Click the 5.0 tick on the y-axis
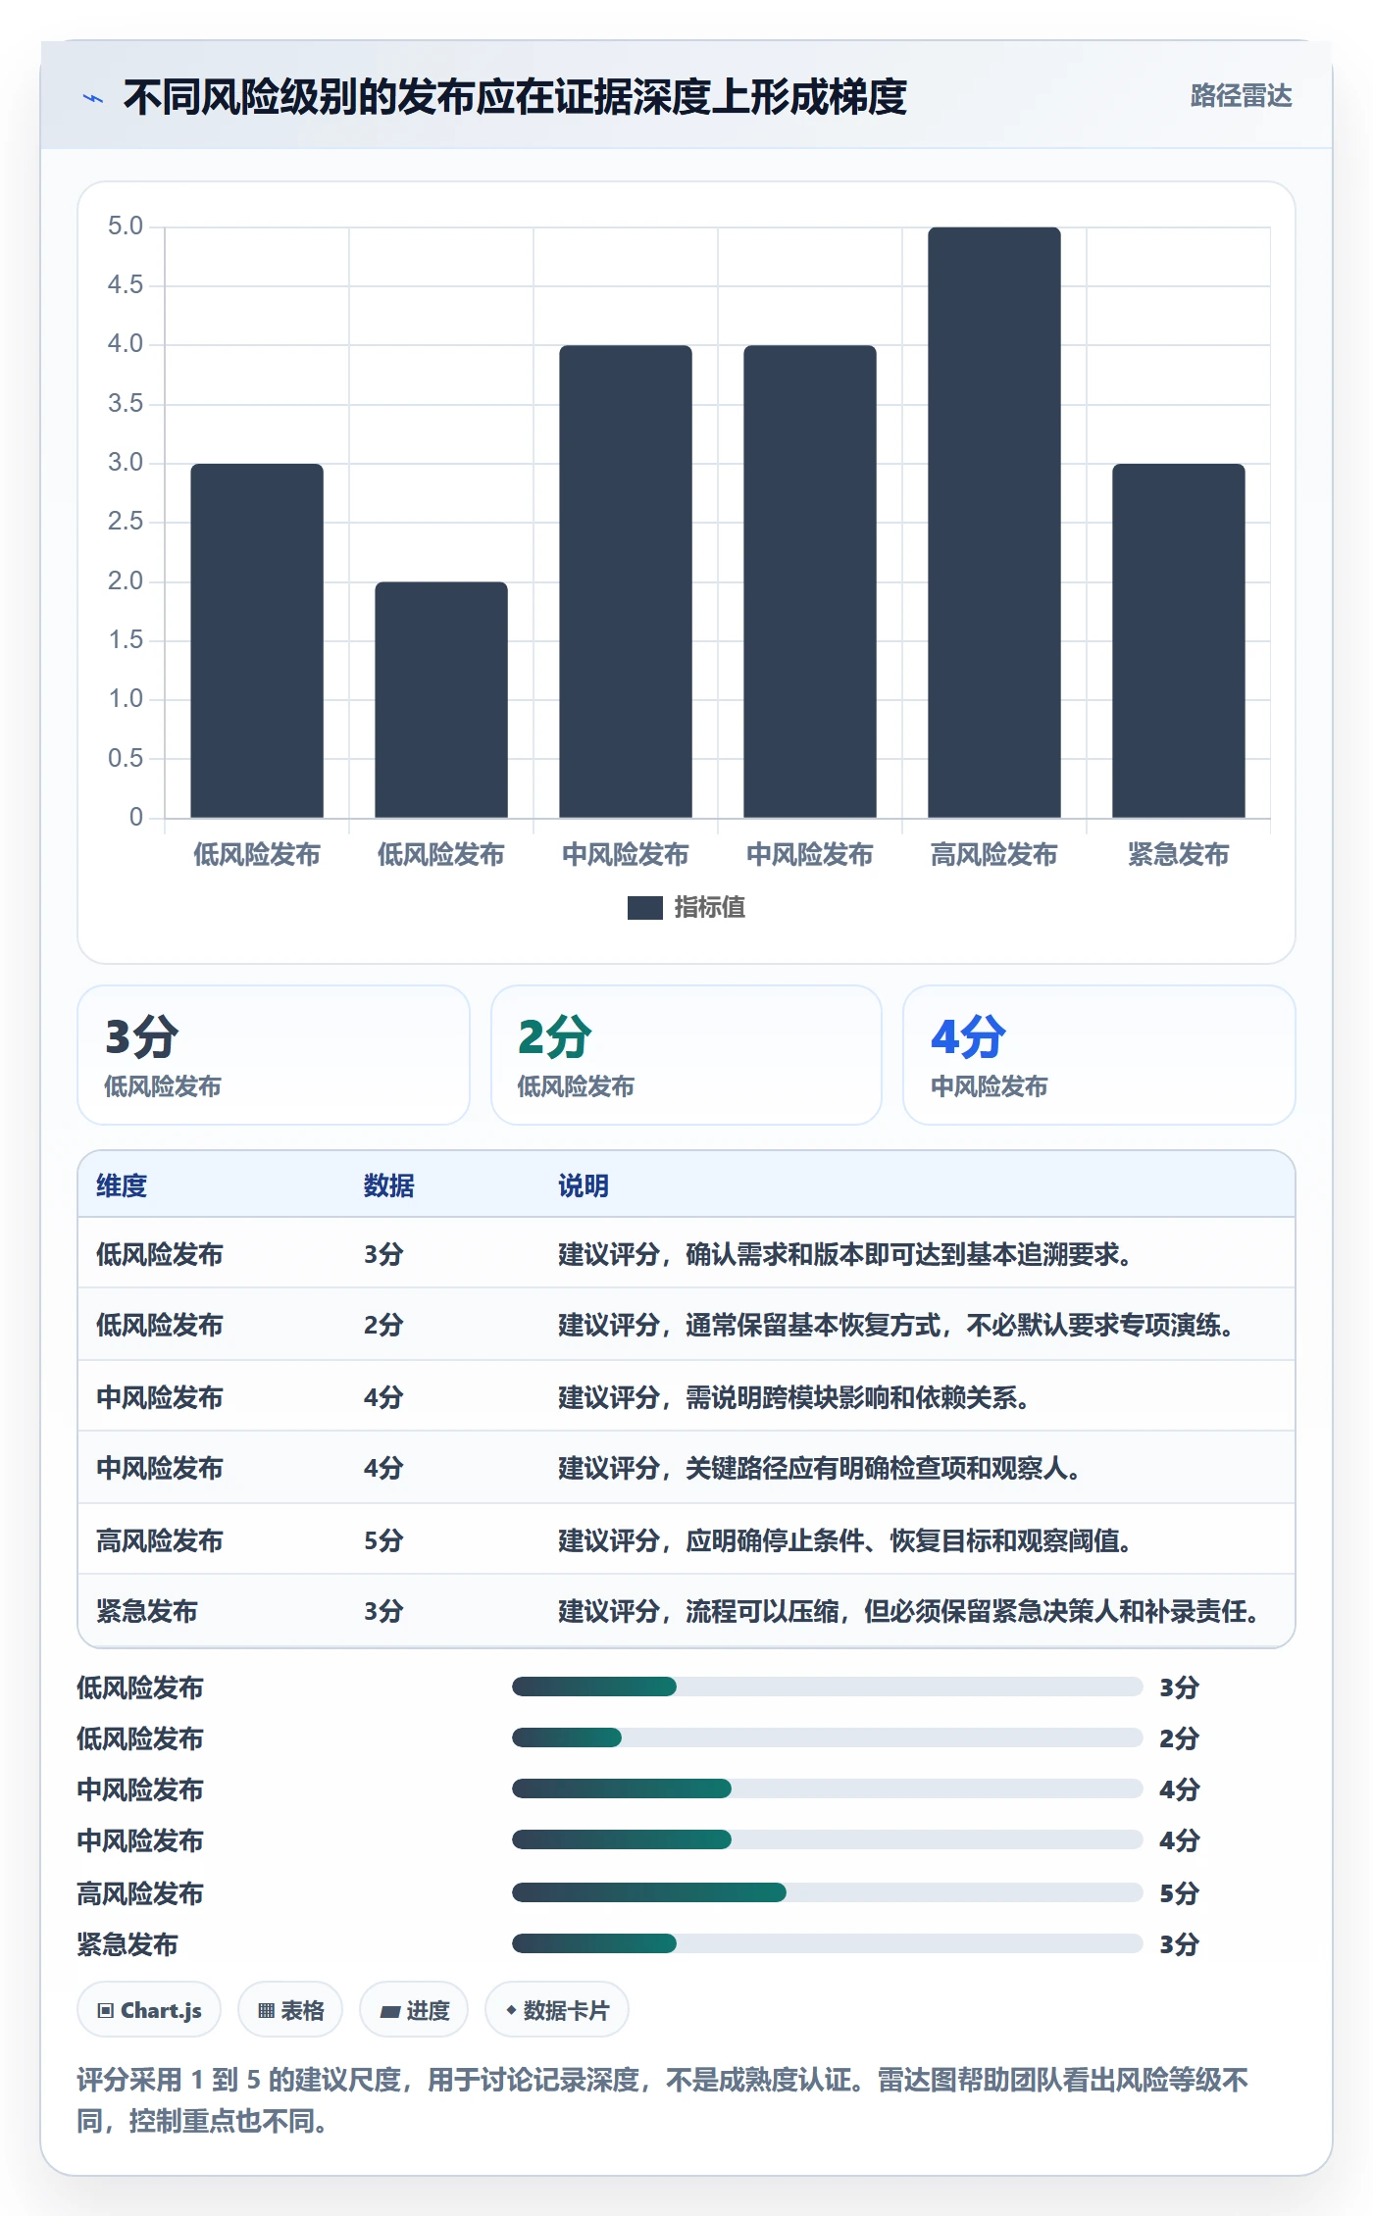1373x2216 pixels. [x=126, y=227]
